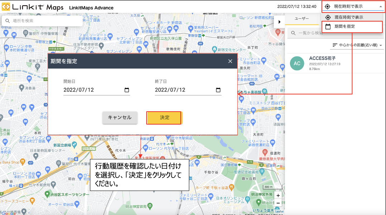
Task: Click the list search magnifier icon
Action: pos(293,33)
